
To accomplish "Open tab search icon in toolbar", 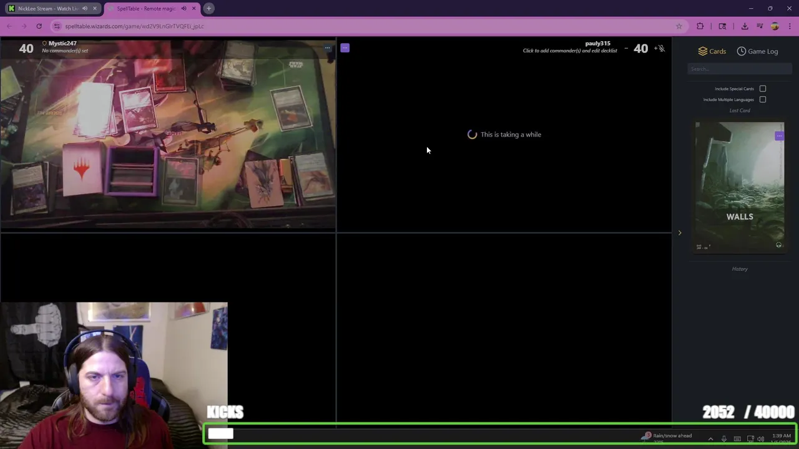I will click(722, 26).
